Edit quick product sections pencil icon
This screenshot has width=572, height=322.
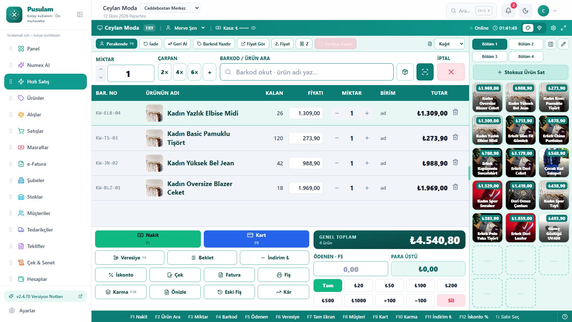[x=563, y=44]
